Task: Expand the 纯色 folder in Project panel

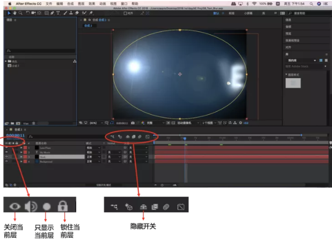Action: coord(6,61)
